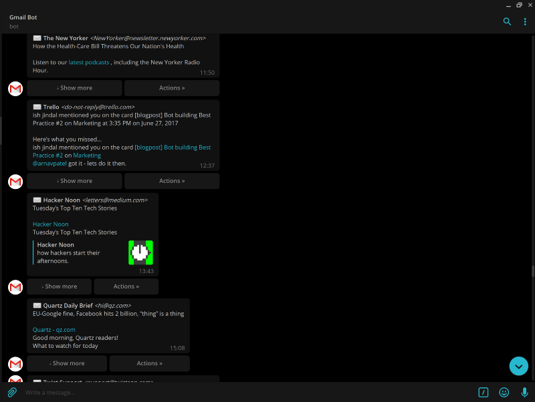Open Actions for the Hacker Noon email
This screenshot has height=402, width=535.
[126, 286]
